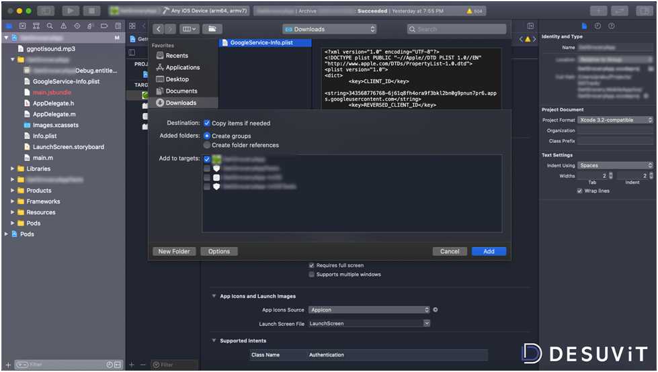Open the Symbol navigator icon
This screenshot has width=658, height=372.
click(x=36, y=26)
